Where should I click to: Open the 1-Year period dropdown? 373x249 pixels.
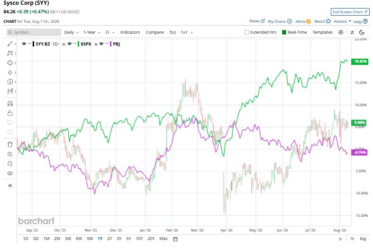(x=91, y=32)
